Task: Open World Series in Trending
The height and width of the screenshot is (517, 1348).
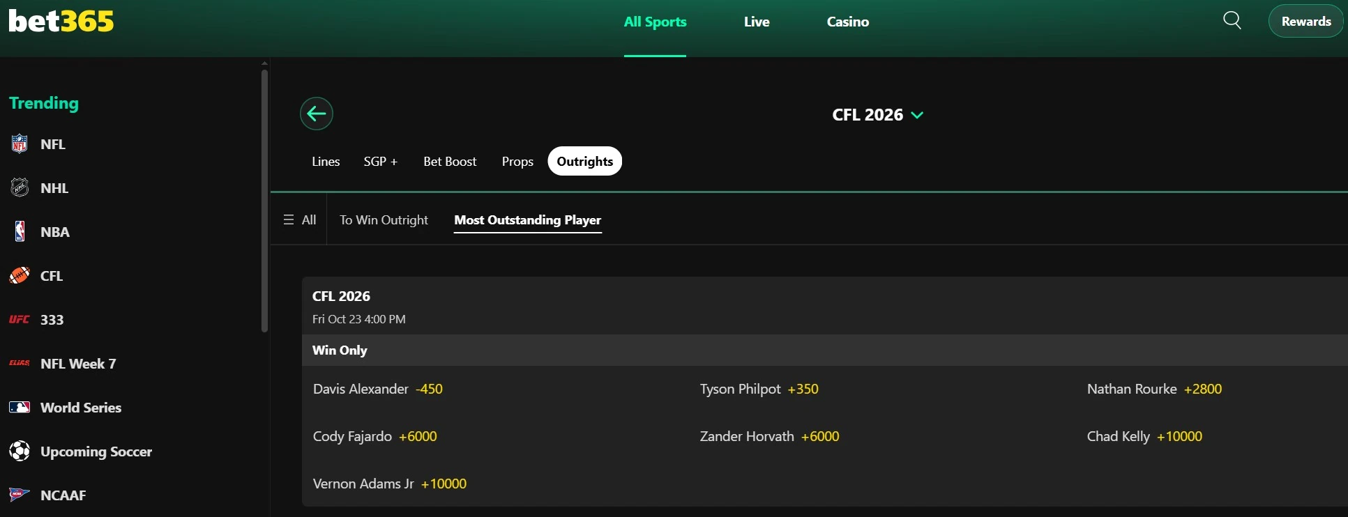Action: pos(81,408)
